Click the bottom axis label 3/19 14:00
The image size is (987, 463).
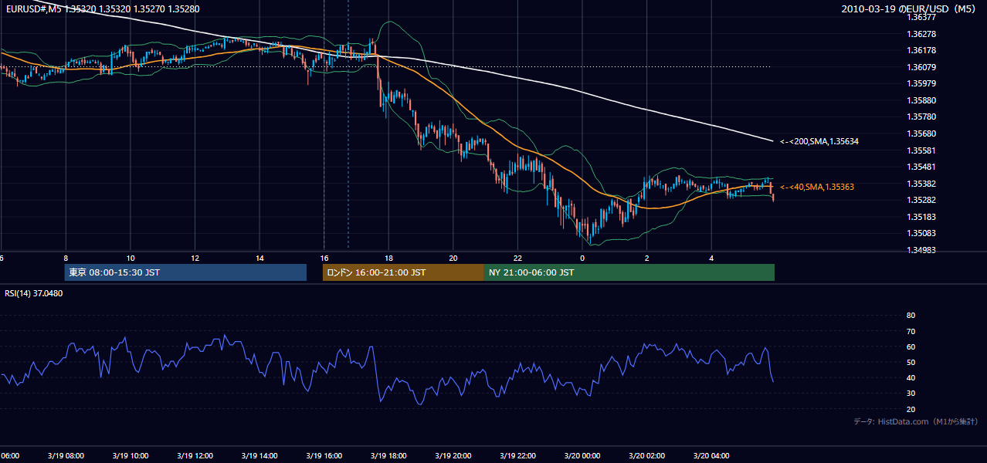click(x=259, y=456)
